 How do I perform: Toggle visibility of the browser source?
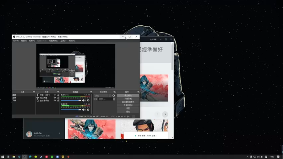click(x=55, y=98)
